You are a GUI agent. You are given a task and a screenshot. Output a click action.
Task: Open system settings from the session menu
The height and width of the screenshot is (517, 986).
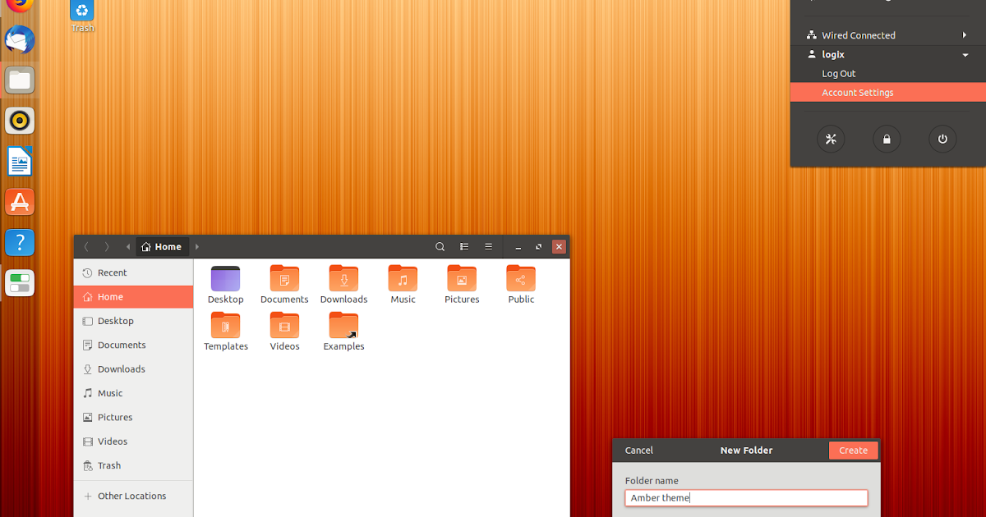click(x=831, y=139)
